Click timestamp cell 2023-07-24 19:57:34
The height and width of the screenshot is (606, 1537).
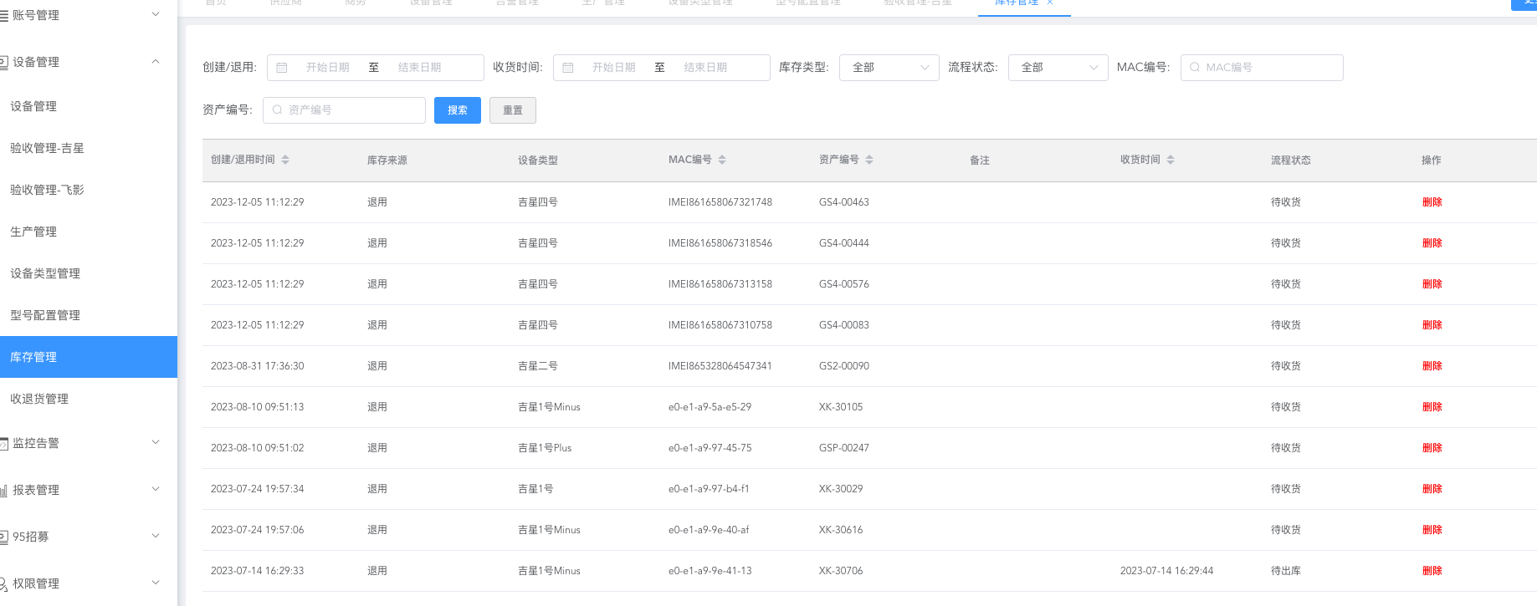(258, 489)
